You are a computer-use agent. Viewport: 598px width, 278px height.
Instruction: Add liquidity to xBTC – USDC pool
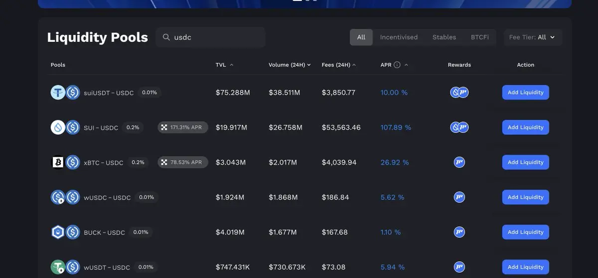click(525, 162)
